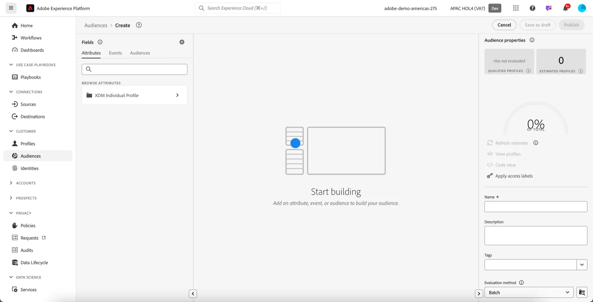Collapse the Fields left panel
The width and height of the screenshot is (593, 302).
pos(193,294)
